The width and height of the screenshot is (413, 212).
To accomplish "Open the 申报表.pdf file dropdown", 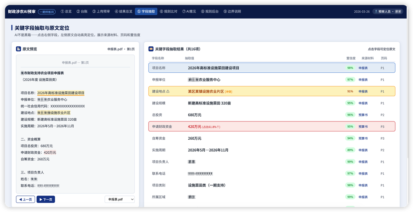I will click(120, 199).
